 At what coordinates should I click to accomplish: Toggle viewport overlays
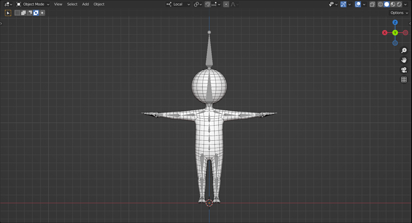(358, 4)
